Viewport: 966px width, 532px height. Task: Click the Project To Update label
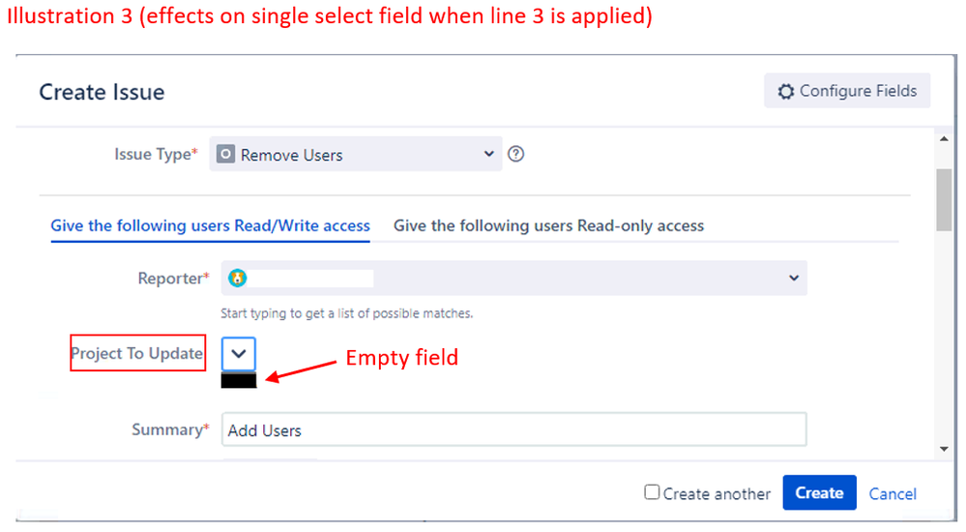136,353
